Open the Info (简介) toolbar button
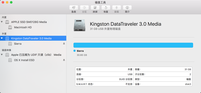Screen dimensions: 201x93 coord(127,7)
